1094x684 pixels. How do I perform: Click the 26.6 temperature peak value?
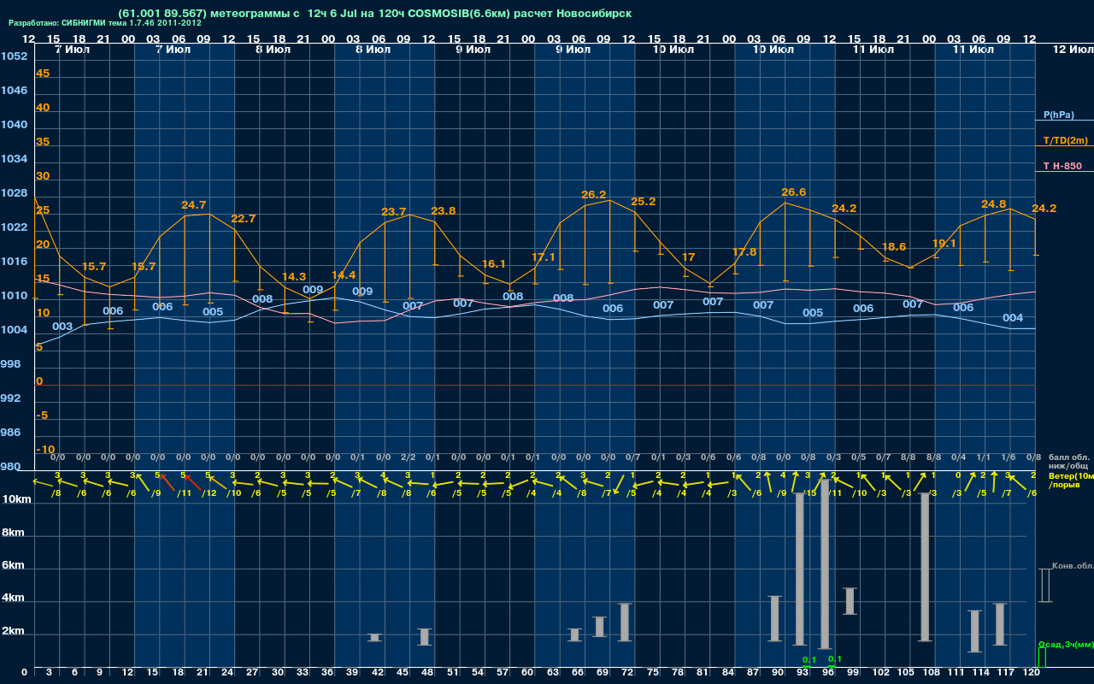point(793,192)
